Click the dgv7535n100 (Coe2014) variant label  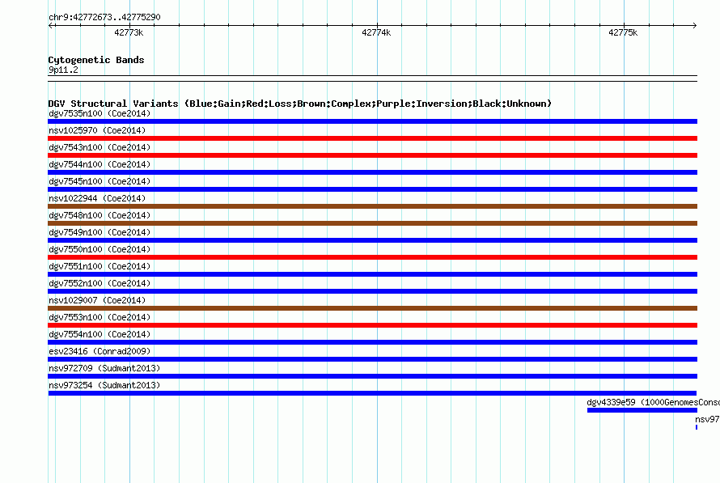[100, 113]
